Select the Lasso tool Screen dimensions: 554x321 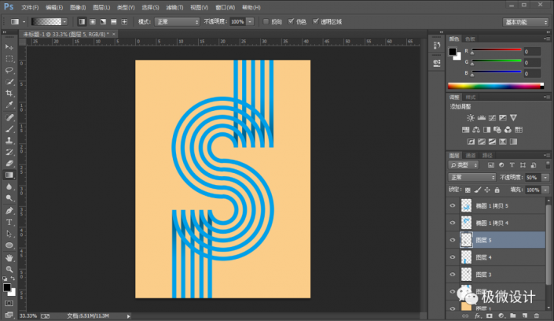pos(9,70)
